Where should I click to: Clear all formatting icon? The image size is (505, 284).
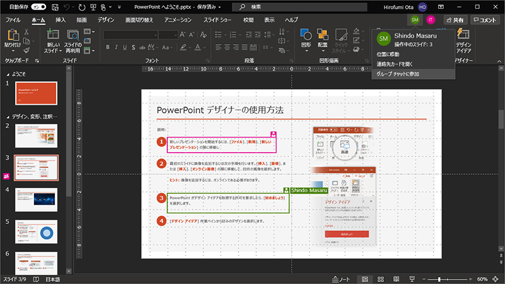click(203, 35)
